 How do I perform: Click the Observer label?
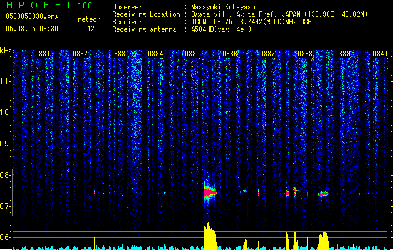127,7
